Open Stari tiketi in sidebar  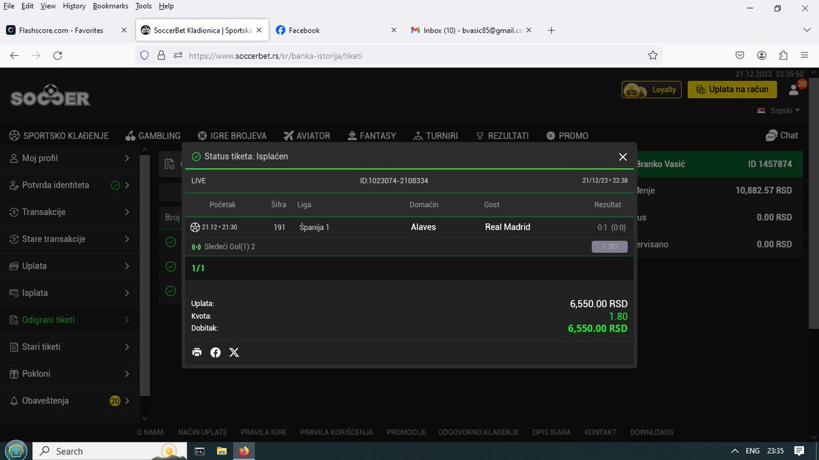(70, 347)
